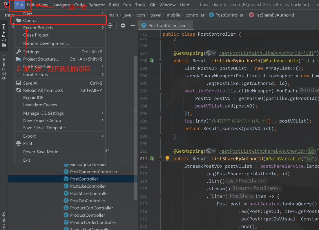Click Remote Development... menu entry
This screenshot has width=319, height=230.
coord(60,43)
